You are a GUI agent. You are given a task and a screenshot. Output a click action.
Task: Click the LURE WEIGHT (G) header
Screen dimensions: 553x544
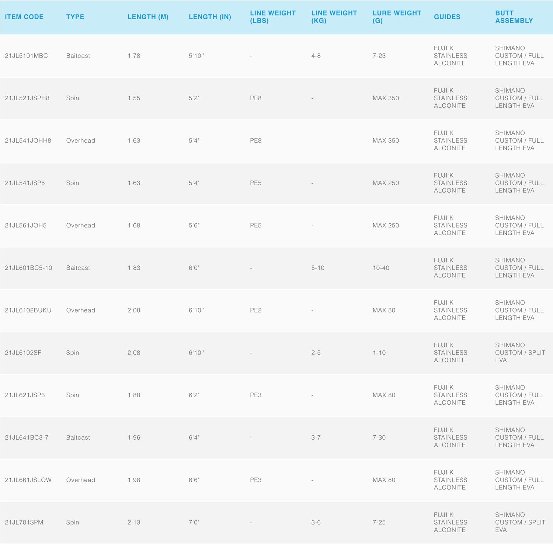pyautogui.click(x=397, y=17)
